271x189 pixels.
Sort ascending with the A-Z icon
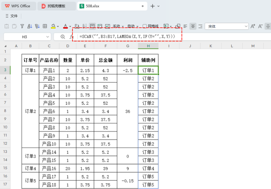[30, 26]
